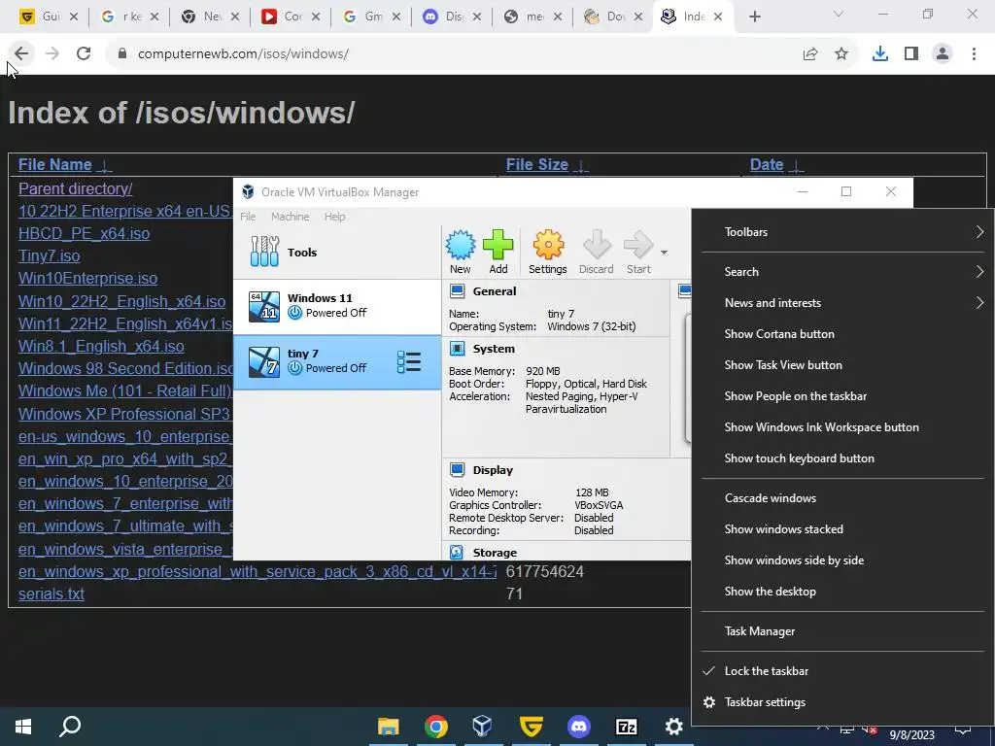This screenshot has width=995, height=746.
Task: Download Tiny7.iso link
Action: 49,255
